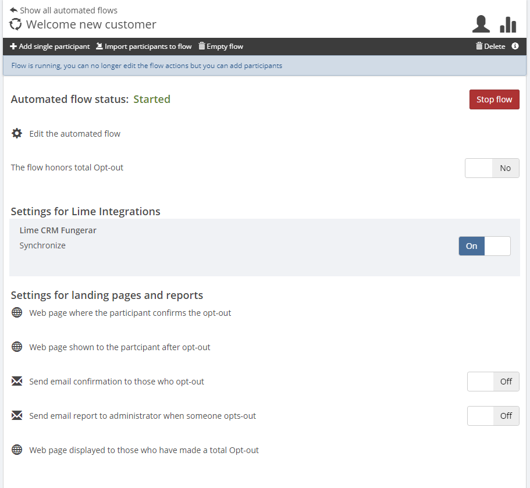
Task: Toggle the flow honors total Opt-out switch
Action: click(x=492, y=168)
